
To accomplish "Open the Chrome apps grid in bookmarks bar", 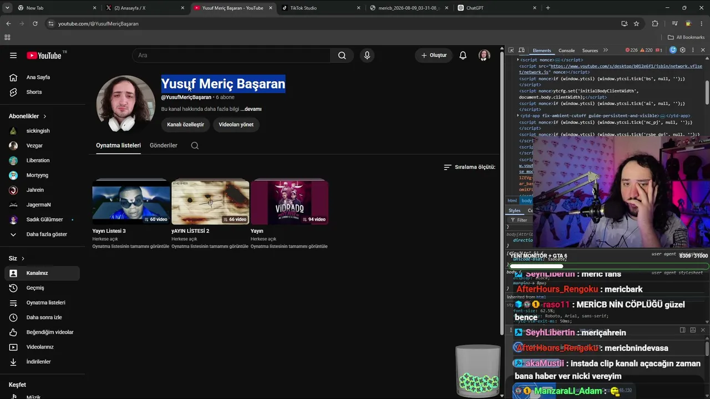I will [7, 38].
